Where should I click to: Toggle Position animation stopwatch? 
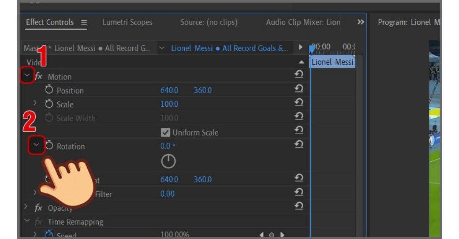(x=49, y=90)
